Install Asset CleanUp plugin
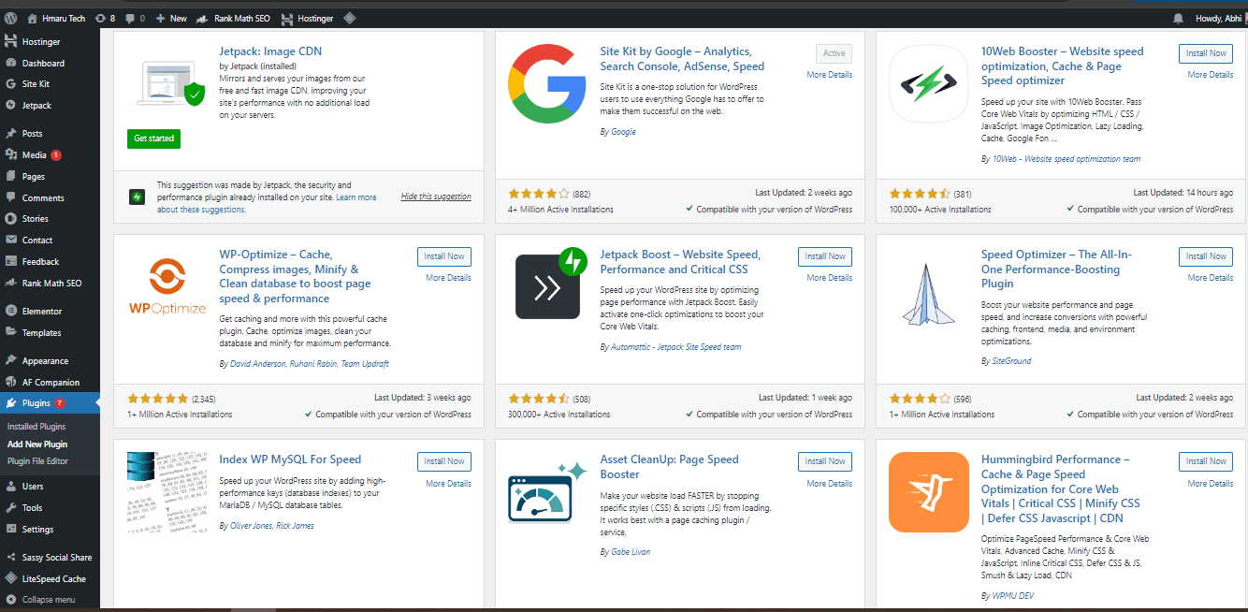 (x=825, y=461)
